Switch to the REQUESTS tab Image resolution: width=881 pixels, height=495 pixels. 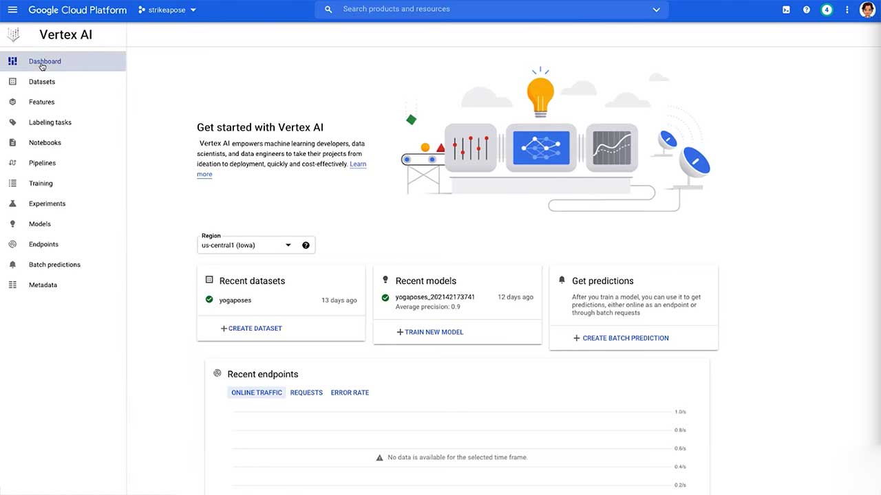click(x=306, y=393)
